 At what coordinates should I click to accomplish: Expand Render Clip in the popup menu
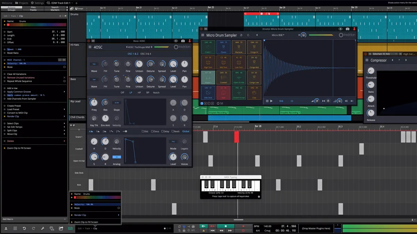118,215
